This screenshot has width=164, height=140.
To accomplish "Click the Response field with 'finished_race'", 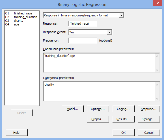I will click(83, 23).
